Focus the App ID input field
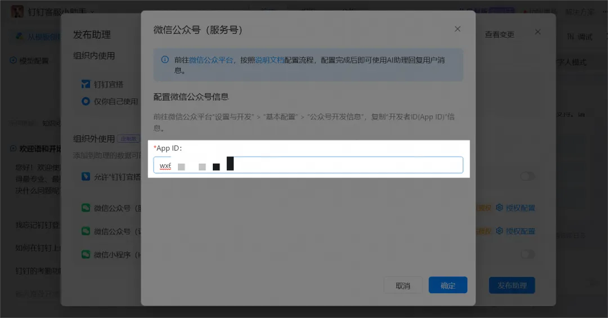Viewport: 608px width, 318px height. pos(308,165)
